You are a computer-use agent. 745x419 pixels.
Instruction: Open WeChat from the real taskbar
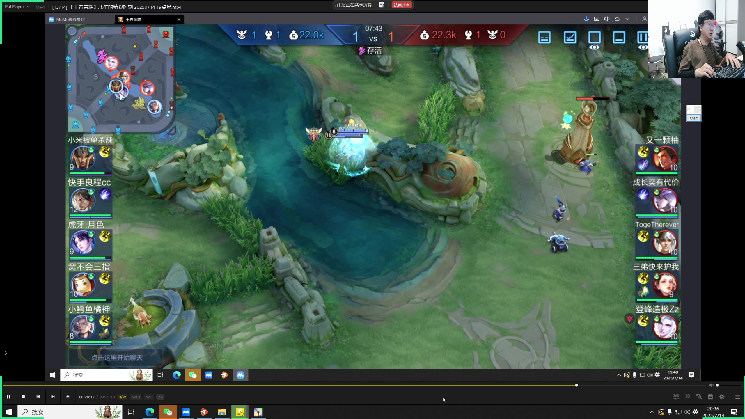pyautogui.click(x=168, y=412)
